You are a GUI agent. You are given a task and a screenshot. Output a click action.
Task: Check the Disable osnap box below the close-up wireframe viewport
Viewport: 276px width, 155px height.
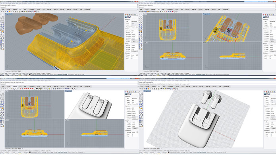pos(46,73)
